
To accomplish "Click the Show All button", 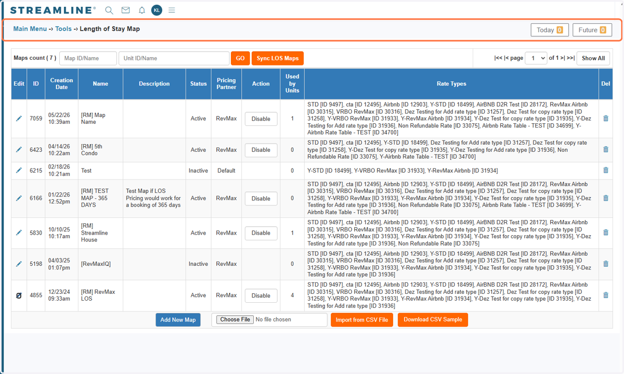I will [593, 58].
